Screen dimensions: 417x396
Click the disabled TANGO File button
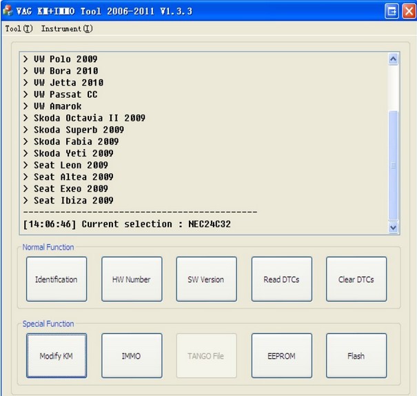click(206, 355)
